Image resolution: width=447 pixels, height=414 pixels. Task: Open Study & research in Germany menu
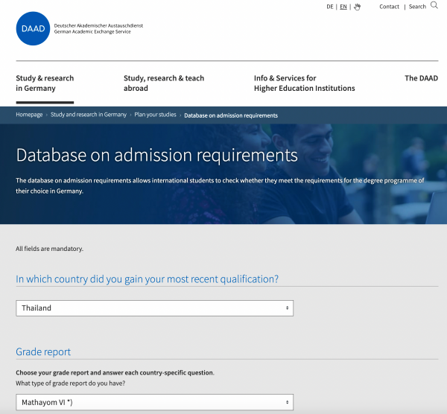[x=45, y=83]
